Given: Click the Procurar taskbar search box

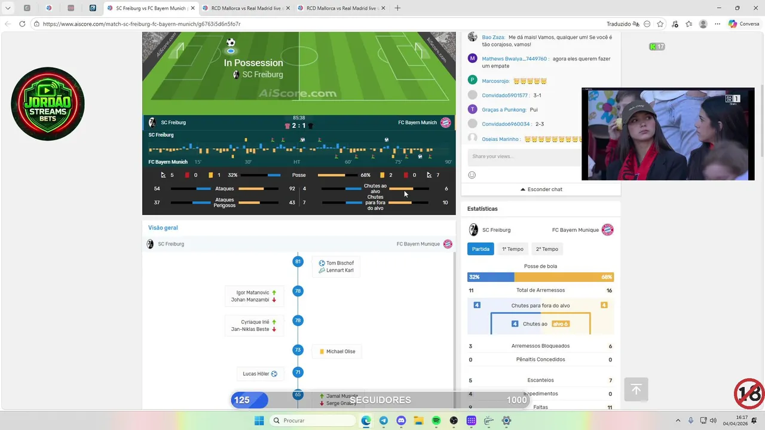Looking at the screenshot, I should point(313,420).
